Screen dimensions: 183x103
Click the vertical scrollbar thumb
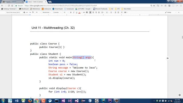[182, 37]
